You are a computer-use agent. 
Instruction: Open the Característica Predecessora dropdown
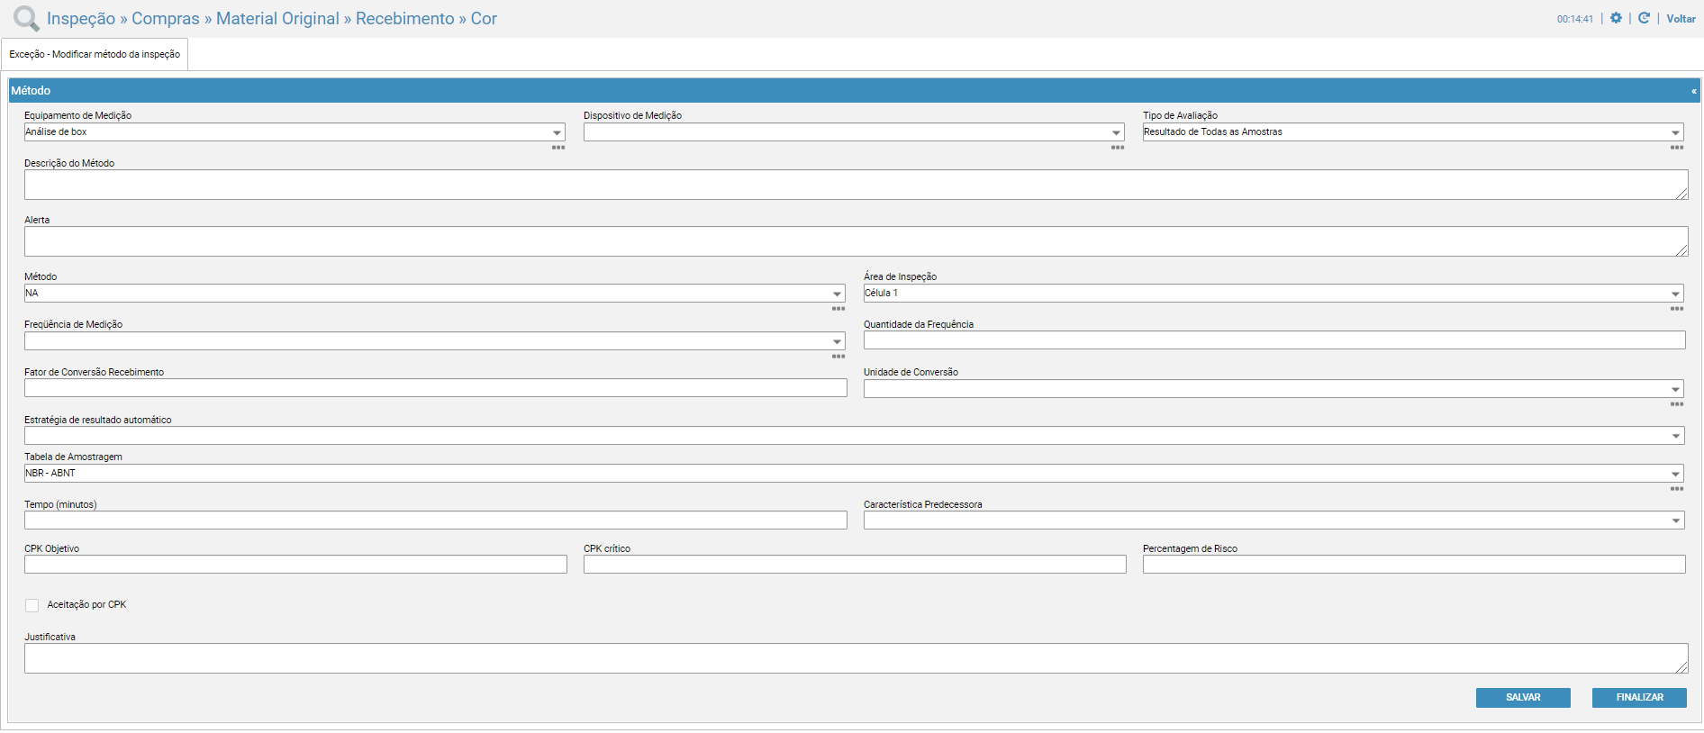coord(1273,520)
